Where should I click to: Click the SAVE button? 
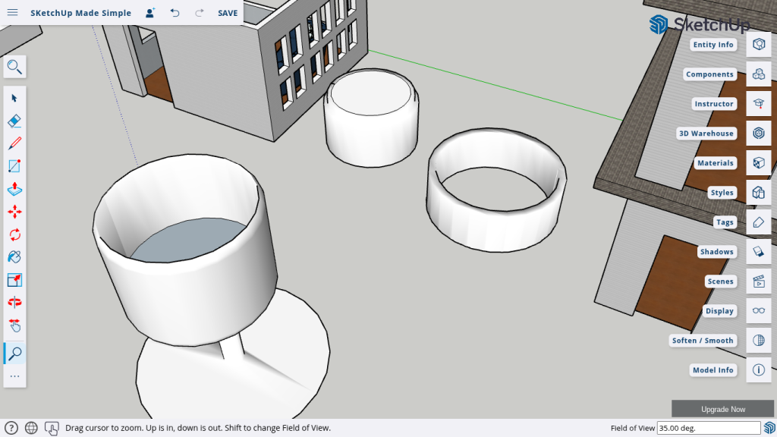click(x=228, y=13)
